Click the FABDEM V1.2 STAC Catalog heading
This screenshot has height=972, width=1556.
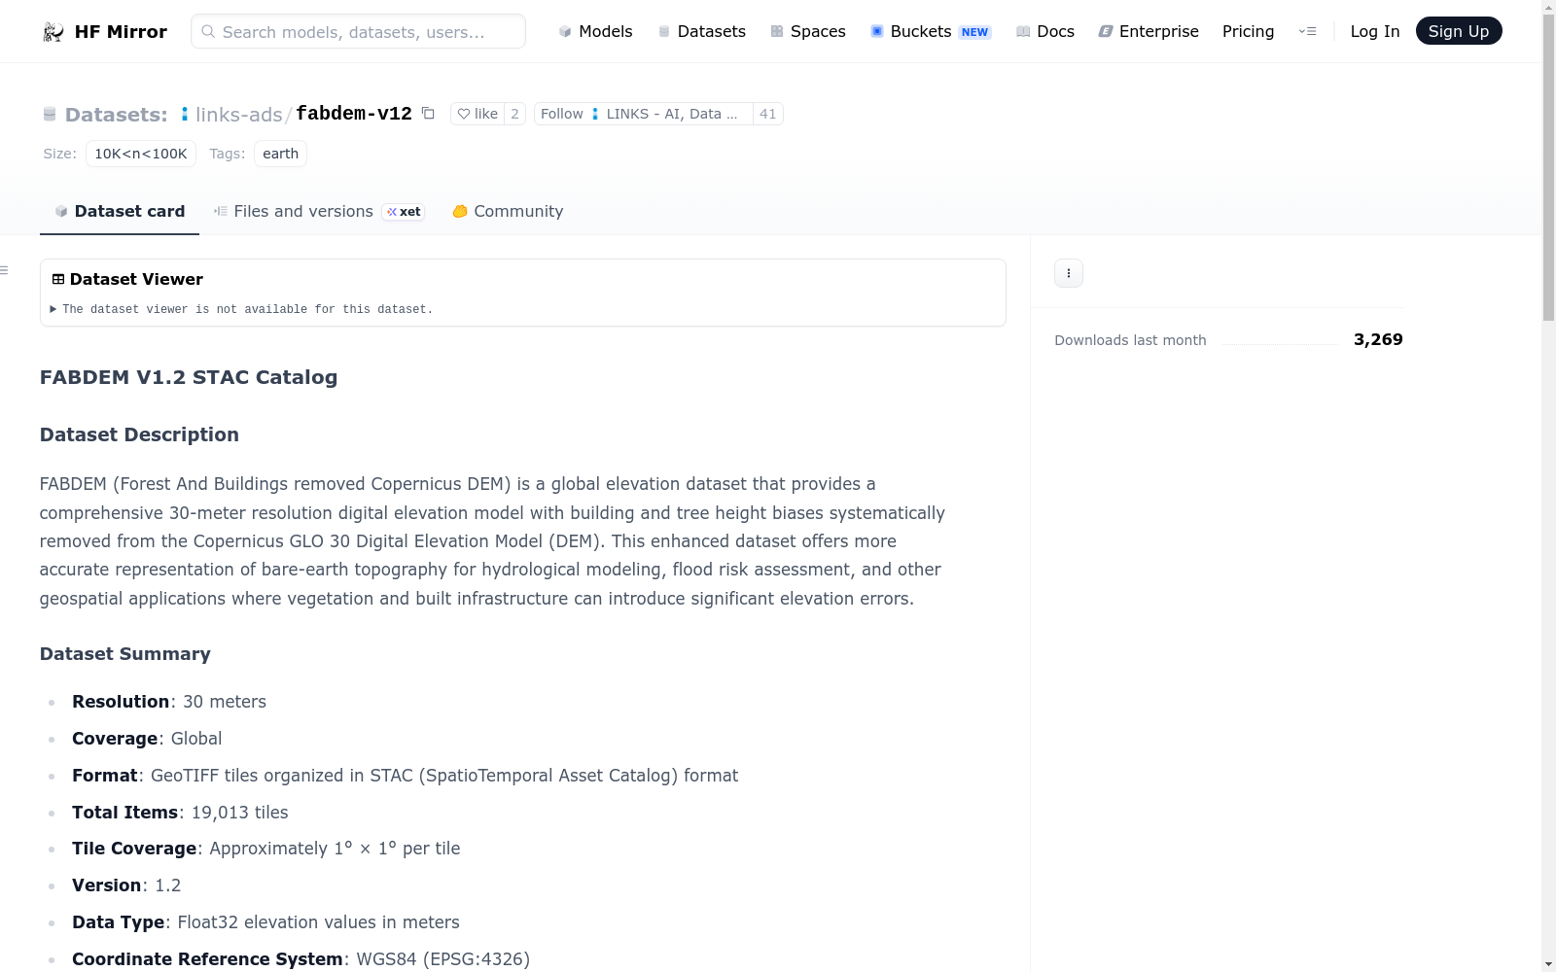click(x=189, y=377)
